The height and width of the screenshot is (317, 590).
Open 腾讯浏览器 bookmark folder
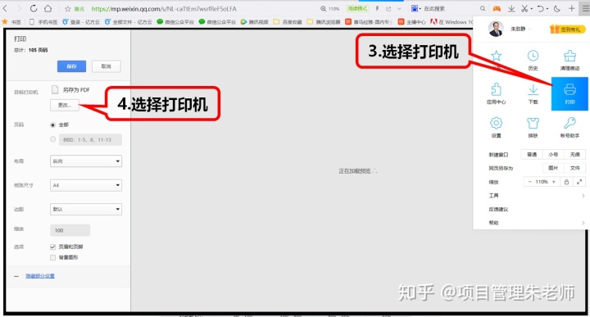[x=324, y=22]
